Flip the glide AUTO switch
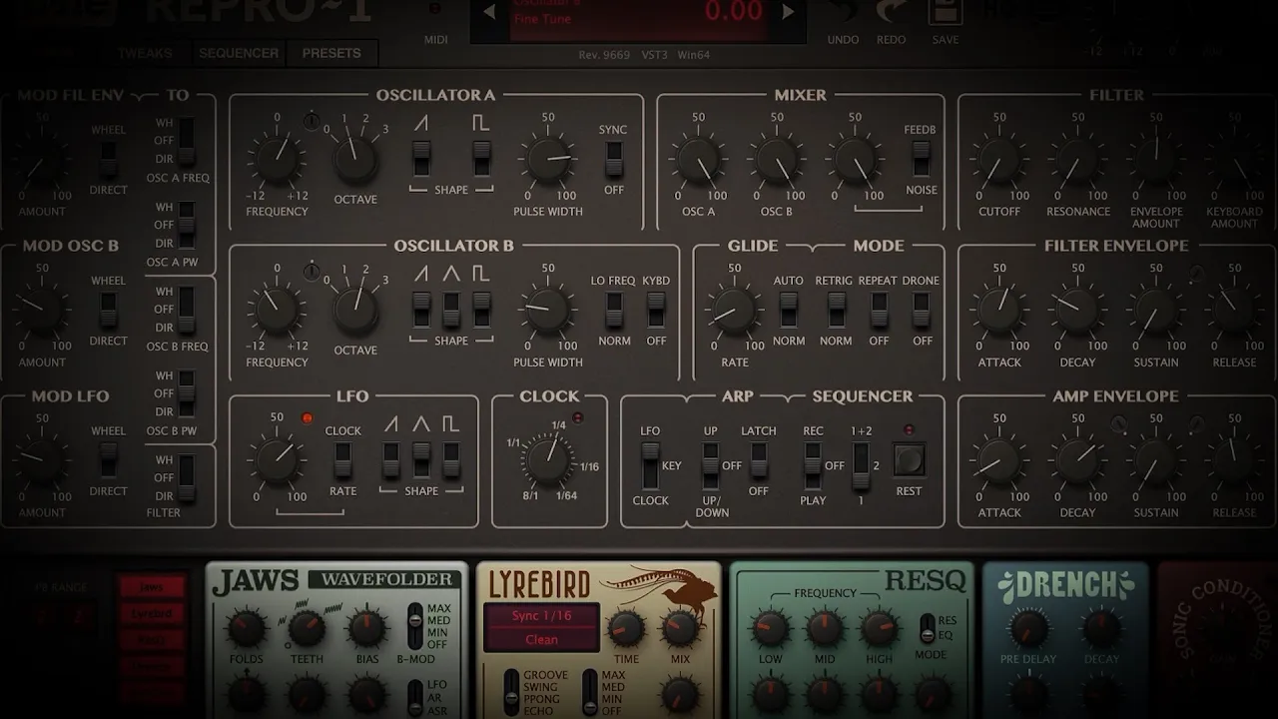 pos(789,310)
